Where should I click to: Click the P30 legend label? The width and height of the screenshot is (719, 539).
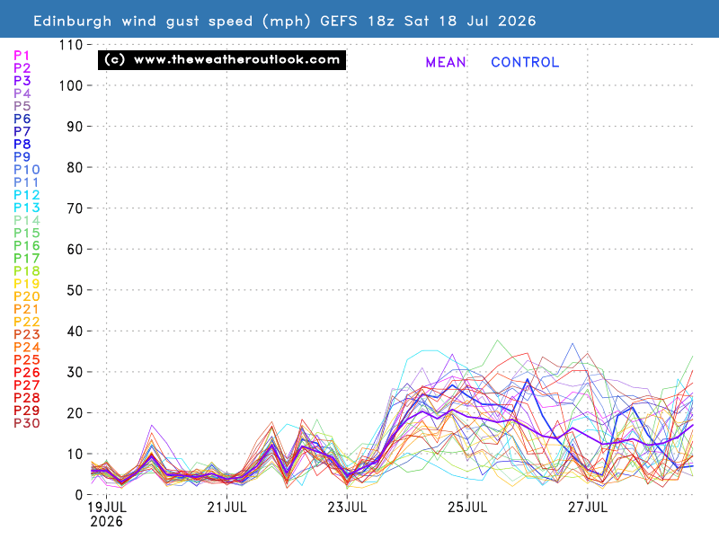click(x=27, y=423)
